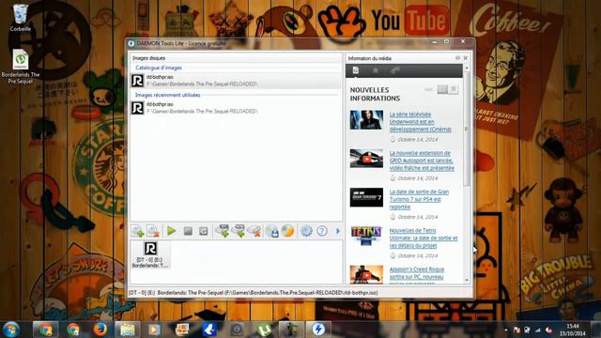
Task: Open Help via question mark icon
Action: (322, 231)
